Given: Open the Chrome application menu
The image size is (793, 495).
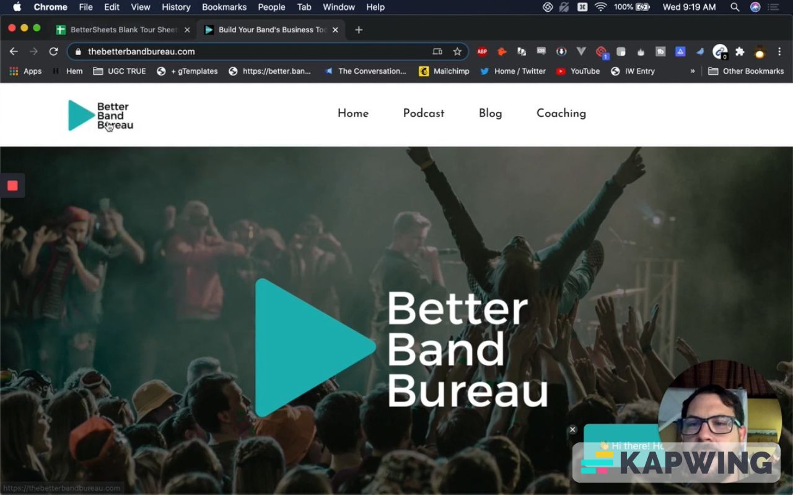Looking at the screenshot, I should [50, 7].
